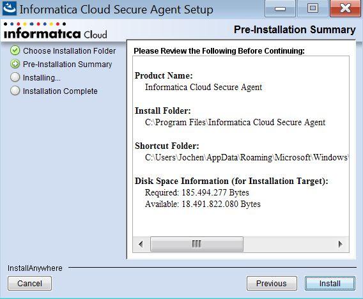Cancel the installation
Screen dimensions: 363x299
tap(29, 283)
